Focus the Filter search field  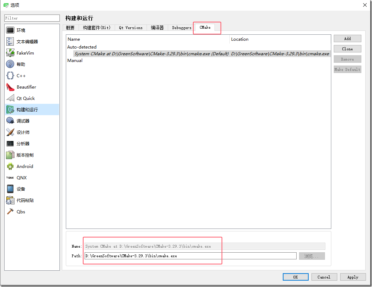point(32,18)
